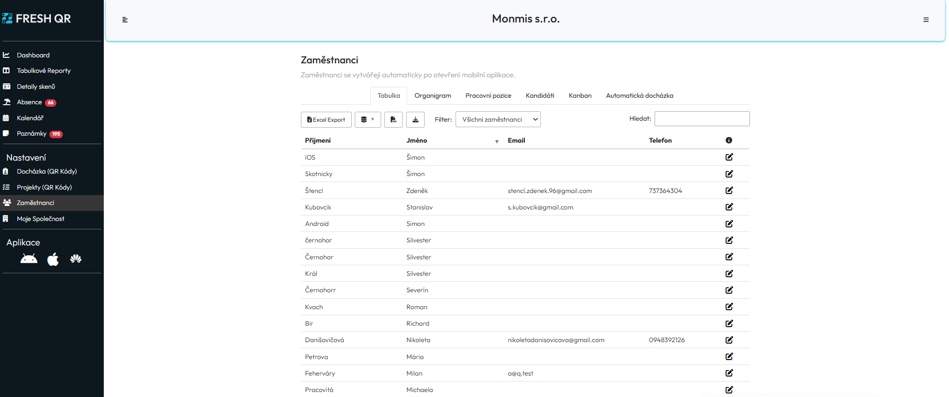Open the Kanban tab
949x397 pixels.
[580, 96]
